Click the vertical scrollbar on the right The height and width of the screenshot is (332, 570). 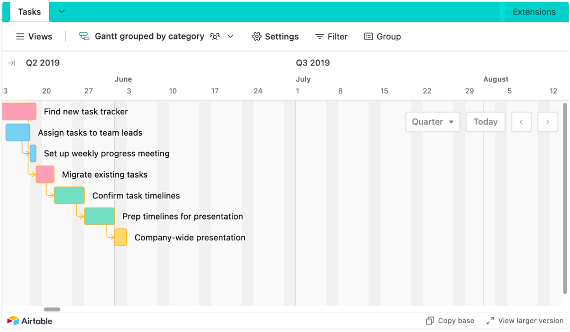pyautogui.click(x=565, y=198)
